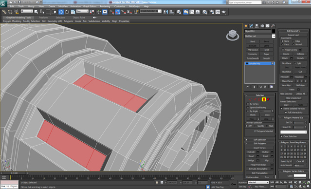311x189 pixels.
Task: Open the Material Editor icon
Action: [205, 12]
